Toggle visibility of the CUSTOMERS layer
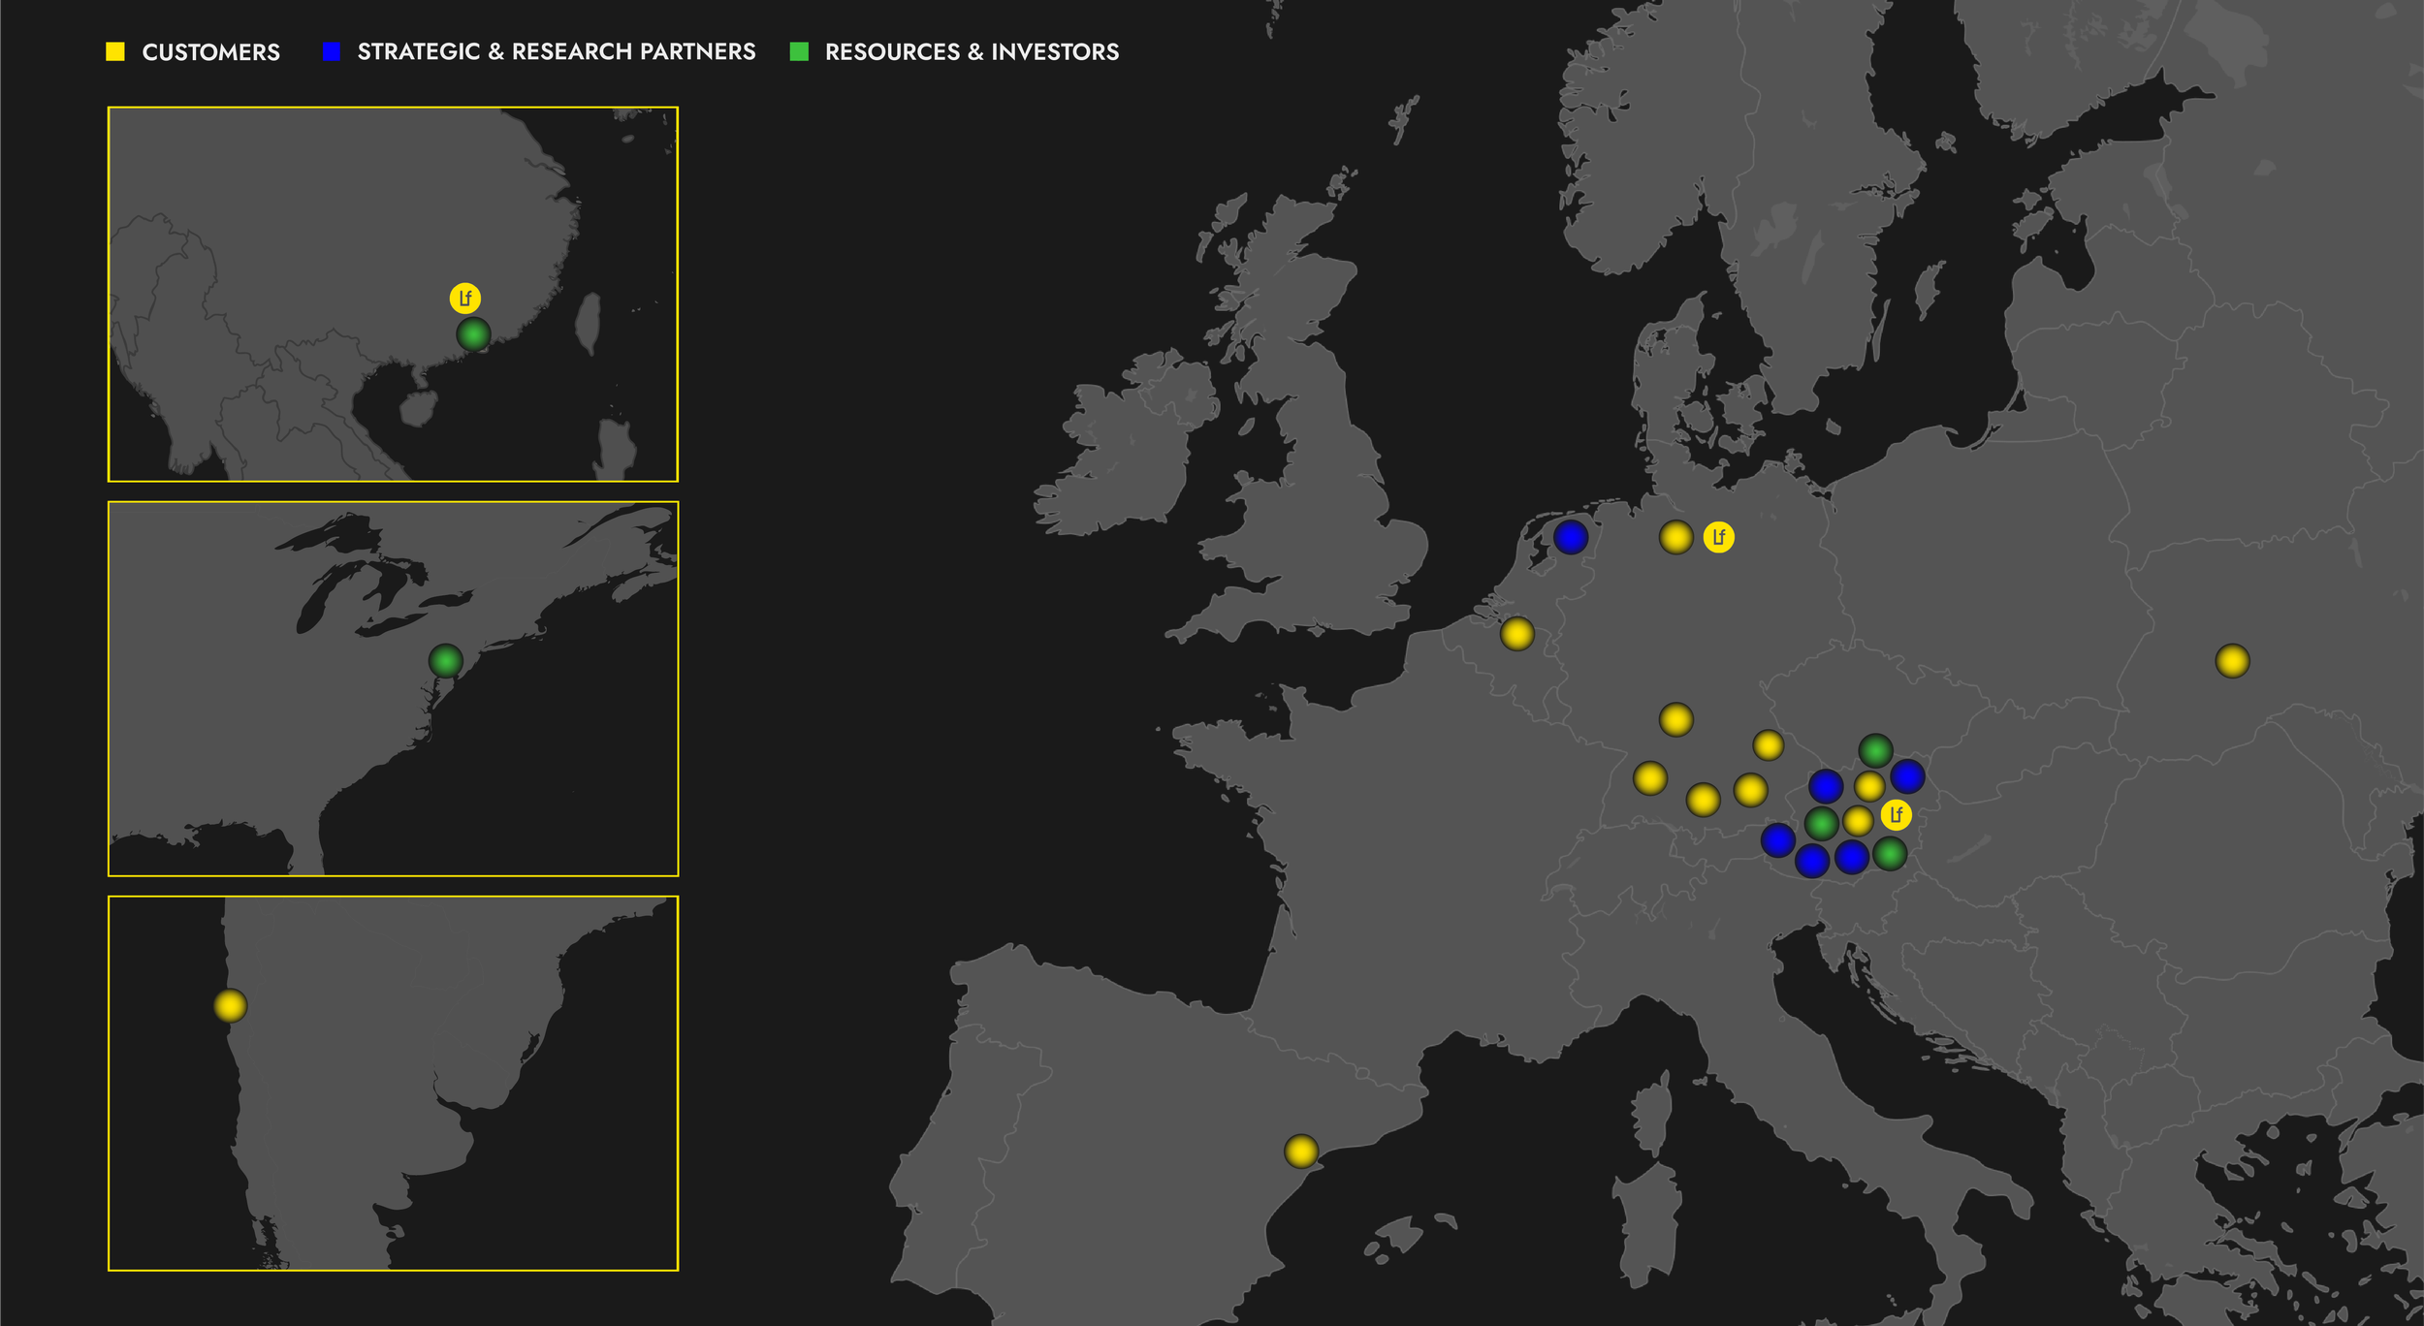Viewport: 2424px width, 1326px height. tap(115, 51)
